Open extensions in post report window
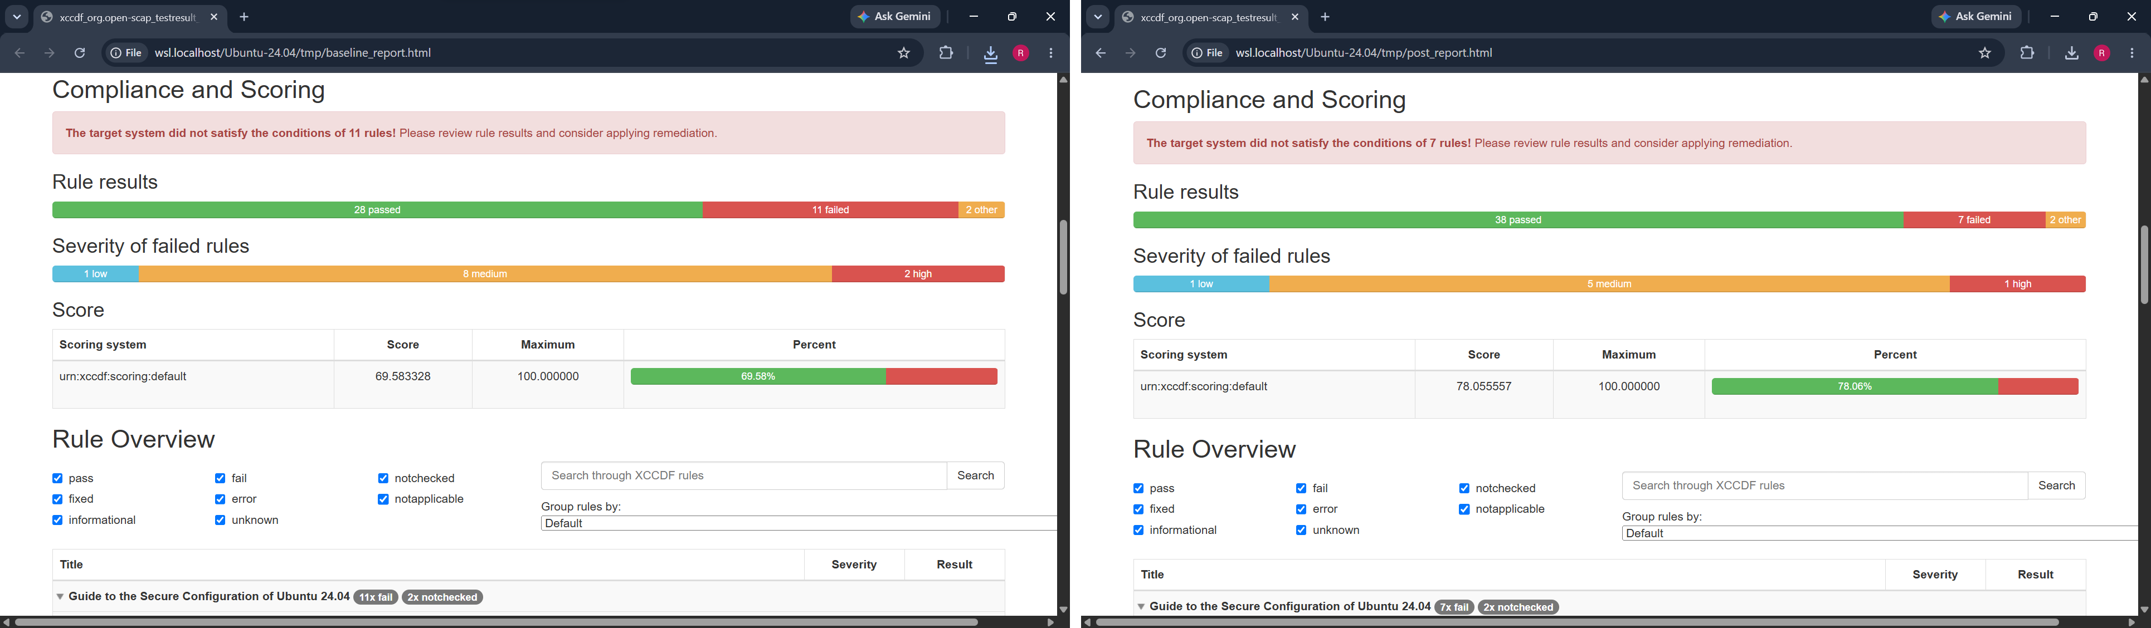Image resolution: width=2151 pixels, height=628 pixels. 2027,53
